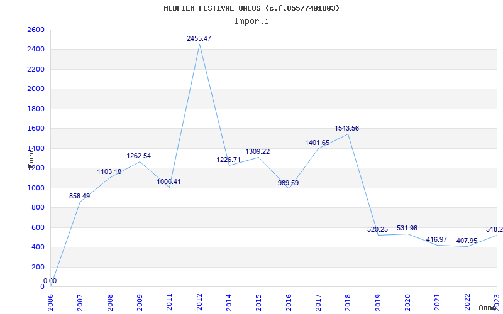
Task: Click x-axis year 2016
Action: [x=289, y=302]
